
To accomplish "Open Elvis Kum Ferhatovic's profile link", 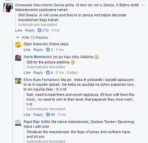I will (x=42, y=80).
